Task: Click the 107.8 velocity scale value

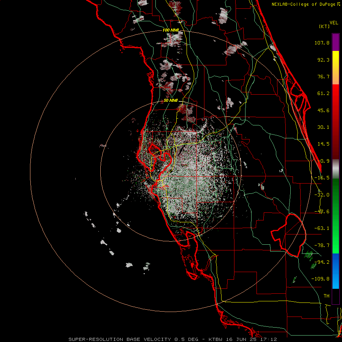Action: (x=322, y=43)
